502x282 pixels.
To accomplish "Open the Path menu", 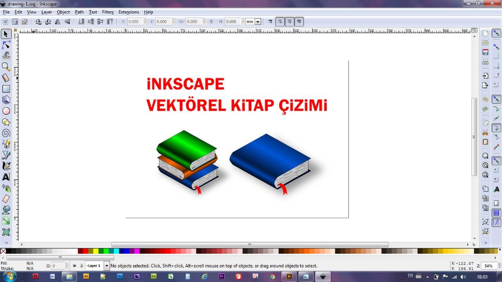I will tap(79, 12).
